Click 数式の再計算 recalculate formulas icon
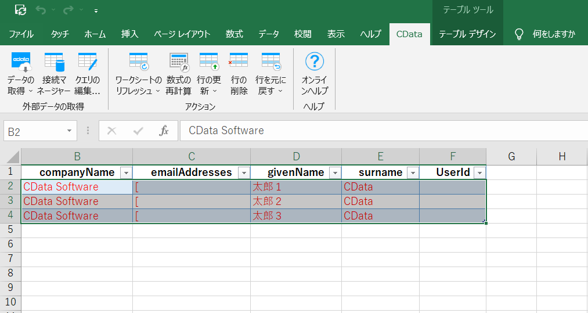Image resolution: width=588 pixels, height=313 pixels. tap(179, 62)
